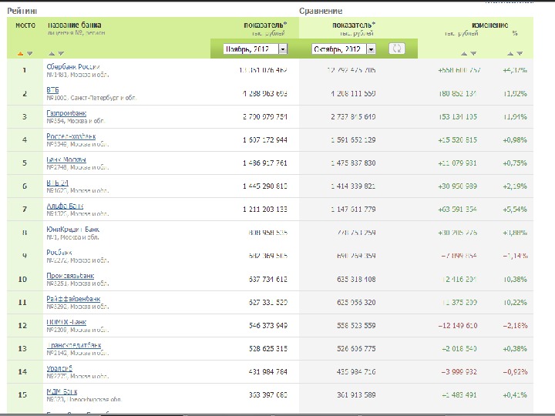Click the refresh comparison icon button
The width and height of the screenshot is (555, 416).
(x=397, y=49)
